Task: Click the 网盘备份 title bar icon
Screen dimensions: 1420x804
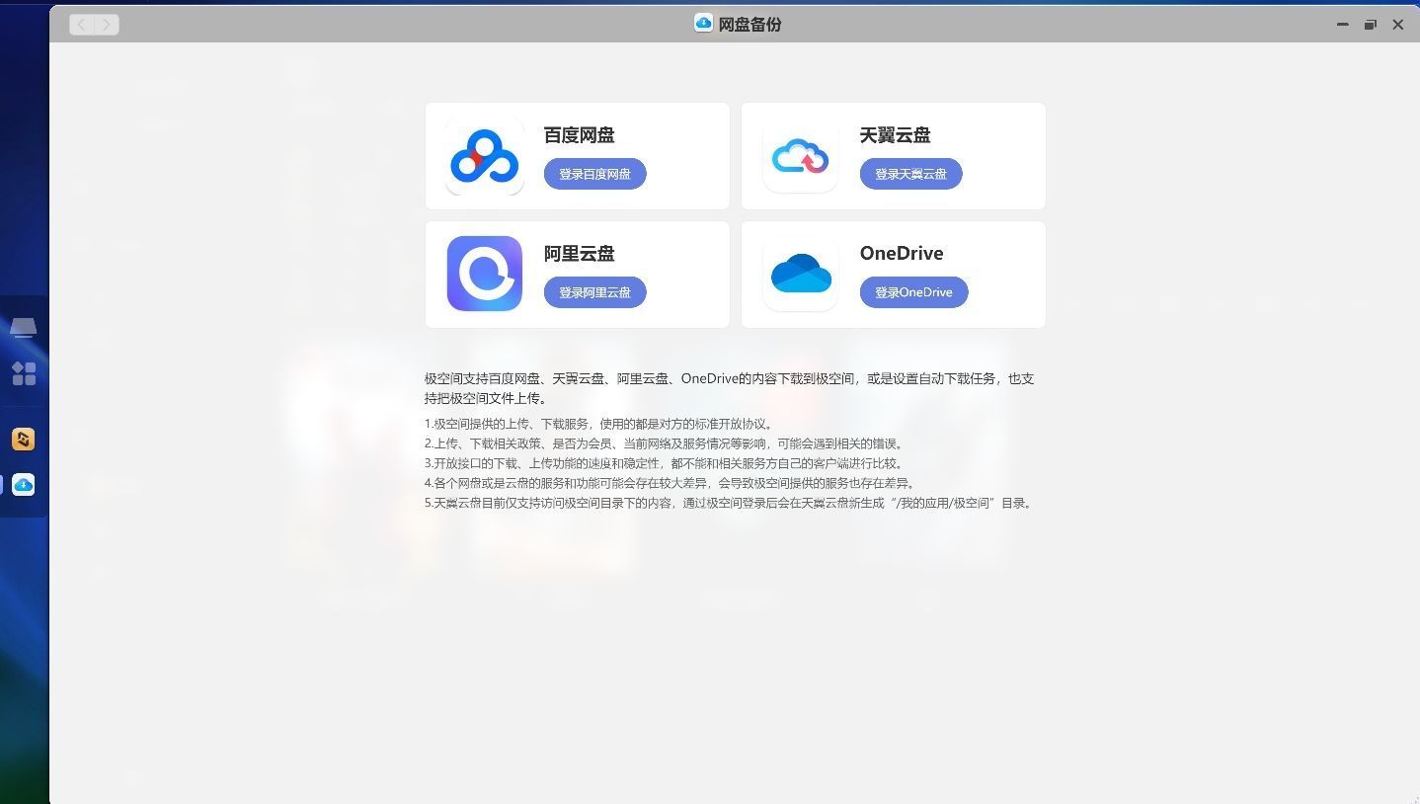Action: (703, 24)
